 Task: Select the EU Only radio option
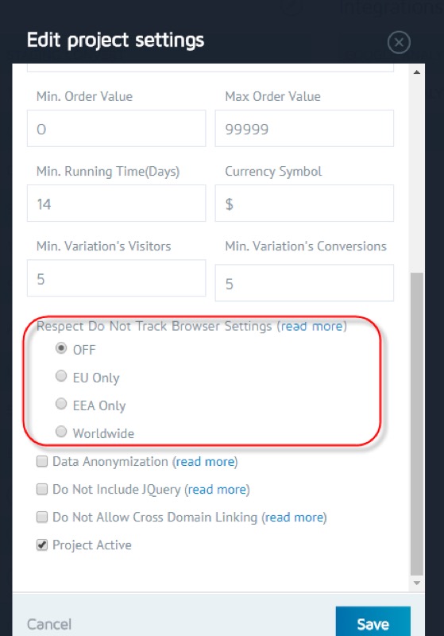tap(61, 376)
